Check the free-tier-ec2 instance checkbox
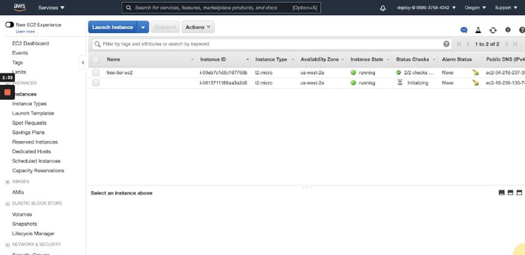Viewport: 525px width, 255px height. 96,73
